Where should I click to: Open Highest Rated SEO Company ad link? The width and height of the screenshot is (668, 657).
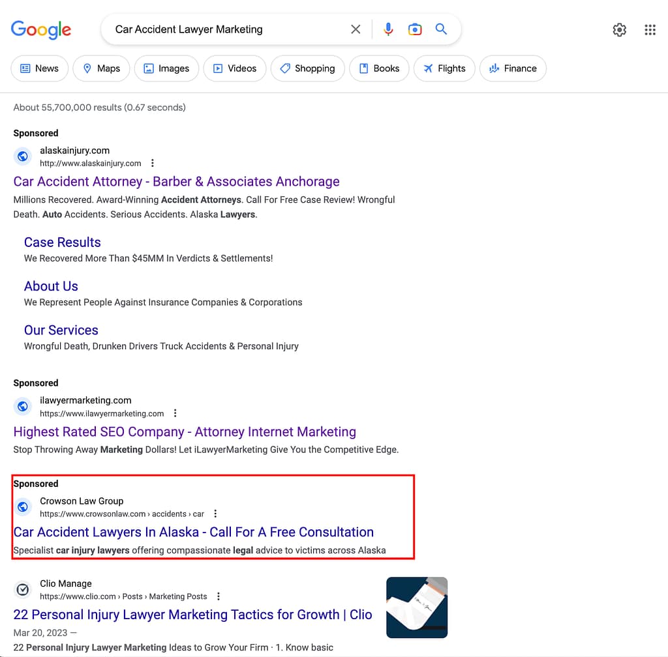[x=185, y=431]
